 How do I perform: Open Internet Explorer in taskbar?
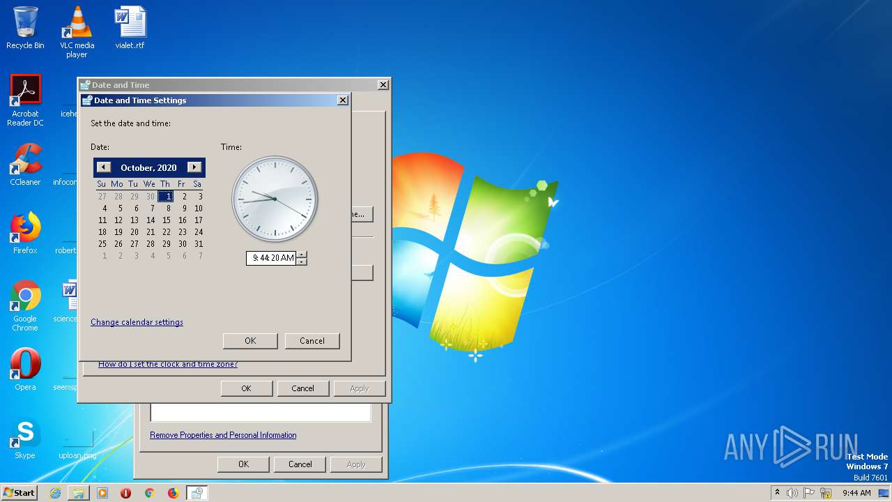coord(55,493)
